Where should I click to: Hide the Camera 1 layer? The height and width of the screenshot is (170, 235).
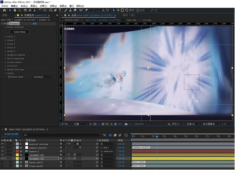tap(3, 151)
